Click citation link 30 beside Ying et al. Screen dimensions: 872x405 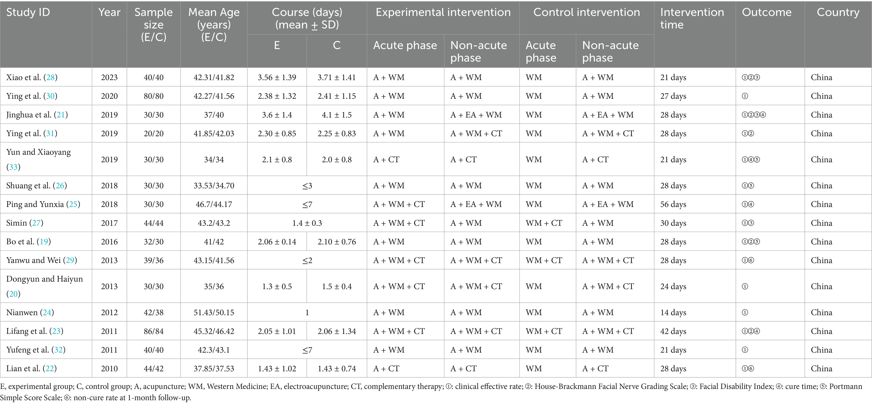[50, 96]
